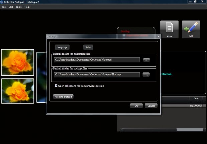Close the Settings dialog with the X
Screen dimensions: 207x144
[158, 36]
